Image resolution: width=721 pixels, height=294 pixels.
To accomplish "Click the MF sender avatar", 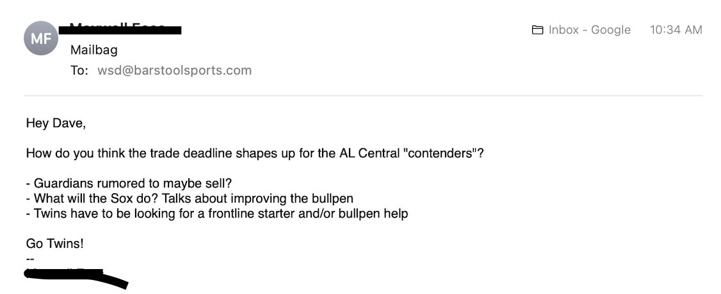I will coord(41,38).
